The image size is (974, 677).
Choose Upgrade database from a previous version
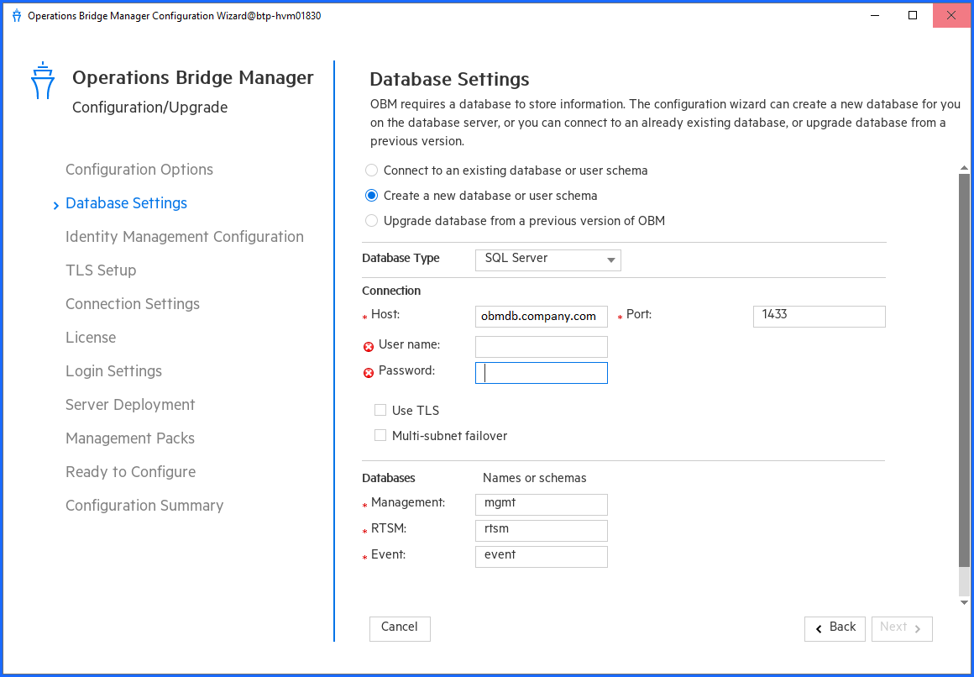click(x=371, y=220)
